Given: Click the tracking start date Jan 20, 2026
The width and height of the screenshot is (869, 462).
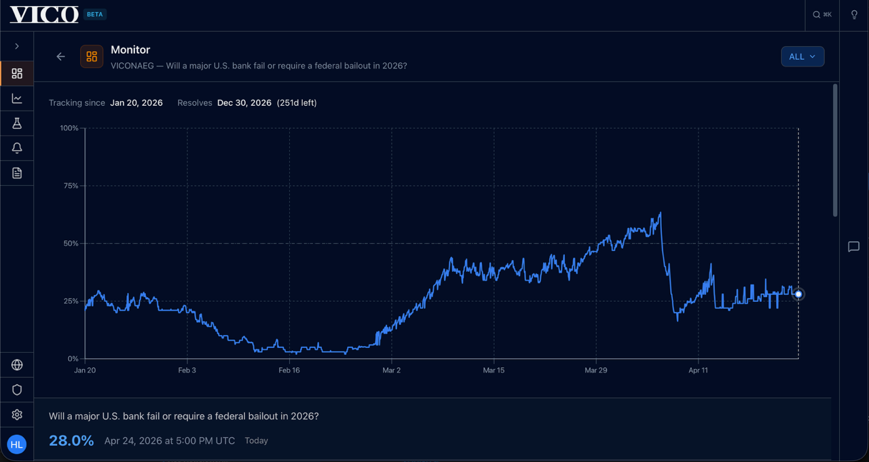Looking at the screenshot, I should pyautogui.click(x=136, y=103).
